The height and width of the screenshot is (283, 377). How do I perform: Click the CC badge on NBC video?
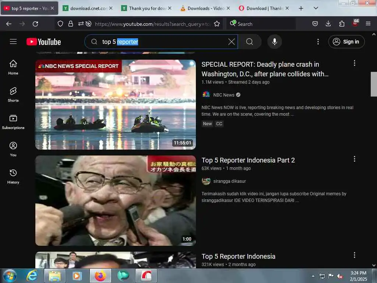pyautogui.click(x=219, y=124)
